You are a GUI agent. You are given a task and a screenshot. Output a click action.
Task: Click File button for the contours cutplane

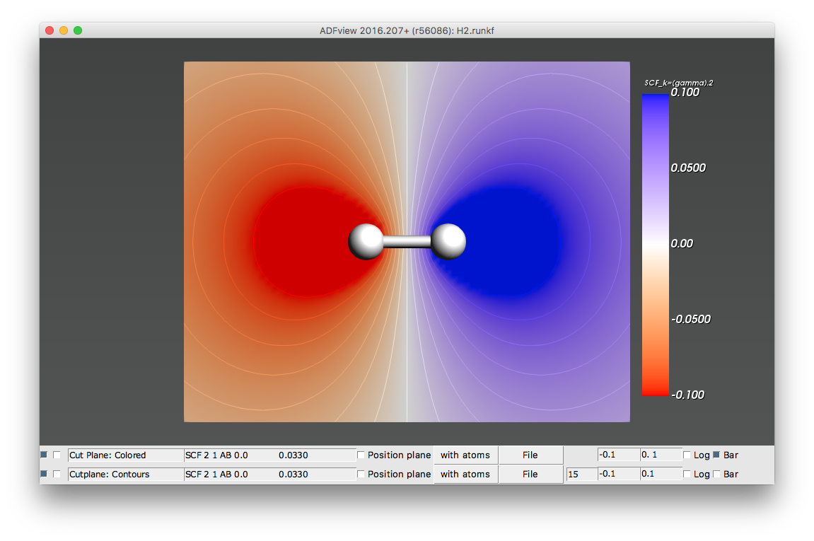(530, 474)
